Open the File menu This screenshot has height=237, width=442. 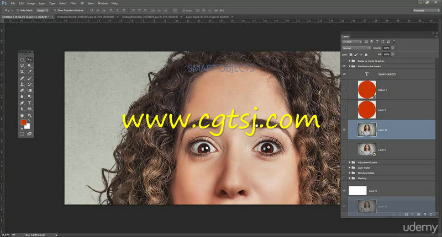[x=13, y=3]
